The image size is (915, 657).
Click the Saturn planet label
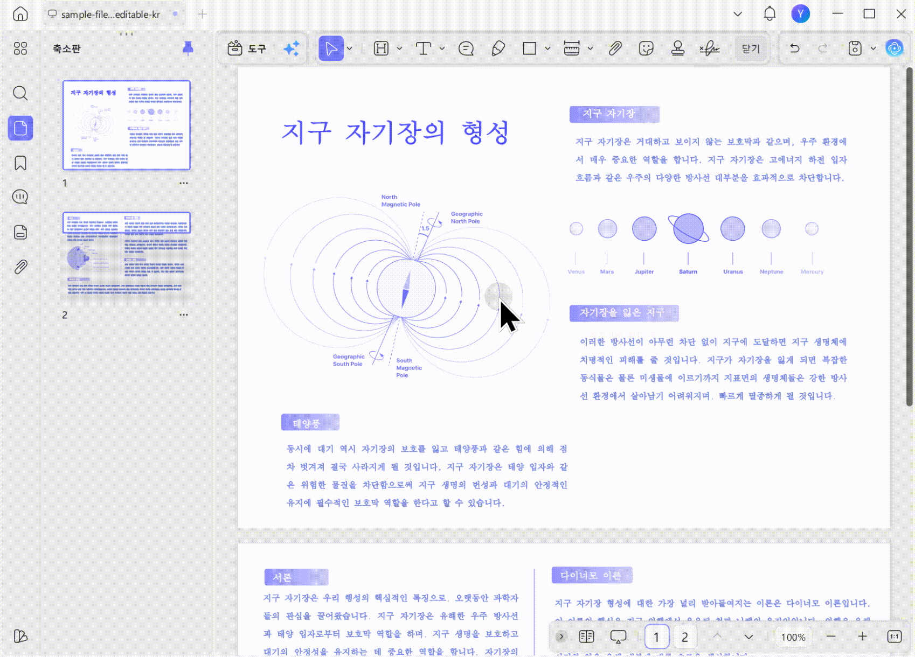688,272
